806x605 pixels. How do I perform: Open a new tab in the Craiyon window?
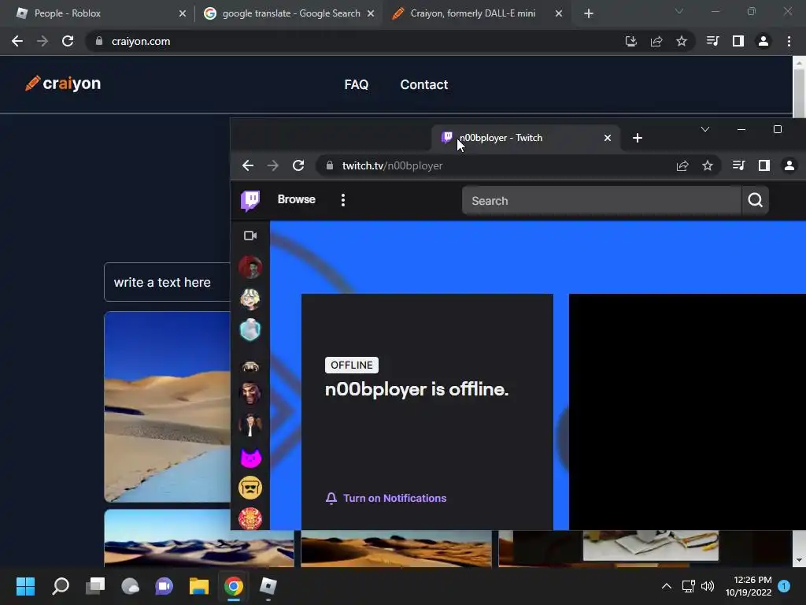[589, 13]
